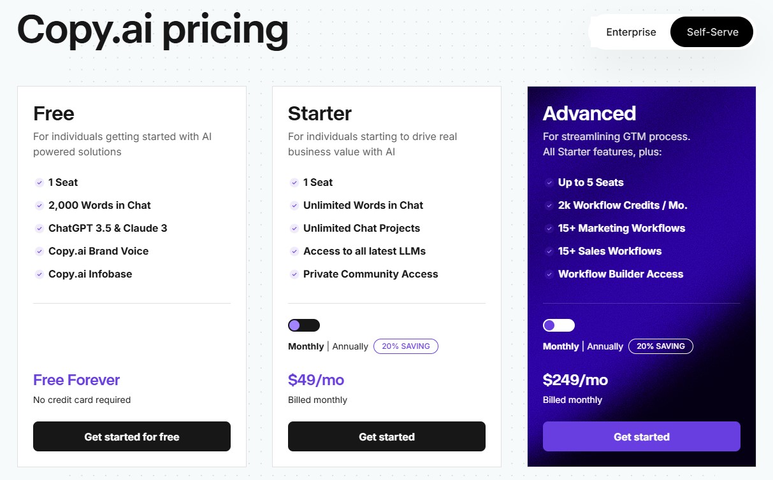Click the checkmark beside ChatGPT 3.5 & Claude 3
Image resolution: width=773 pixels, height=480 pixels.
[x=39, y=228]
